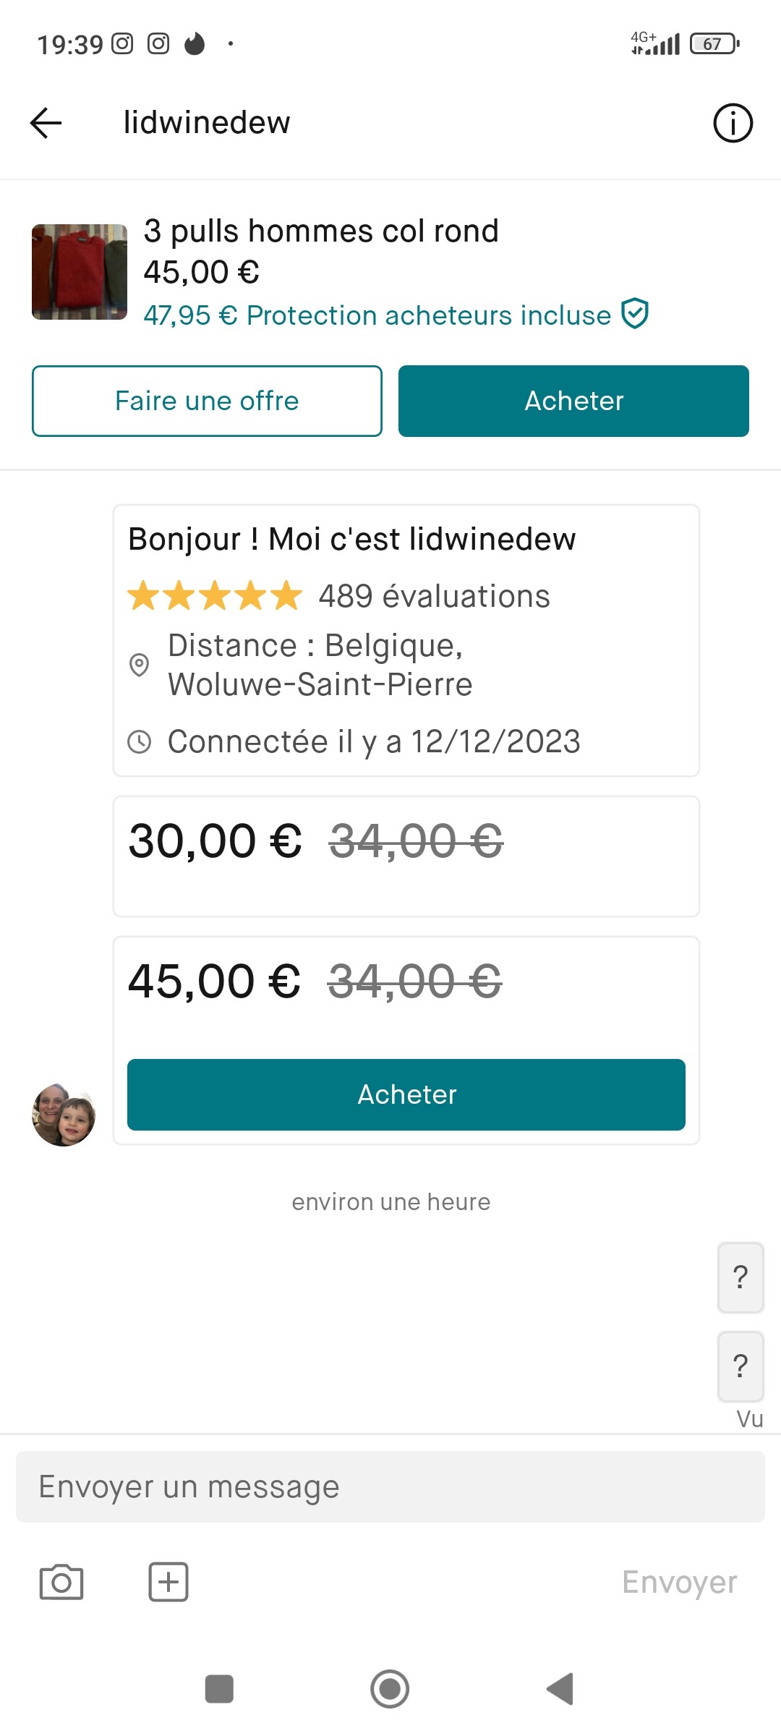
Task: Tap the back arrow icon
Action: (x=46, y=122)
